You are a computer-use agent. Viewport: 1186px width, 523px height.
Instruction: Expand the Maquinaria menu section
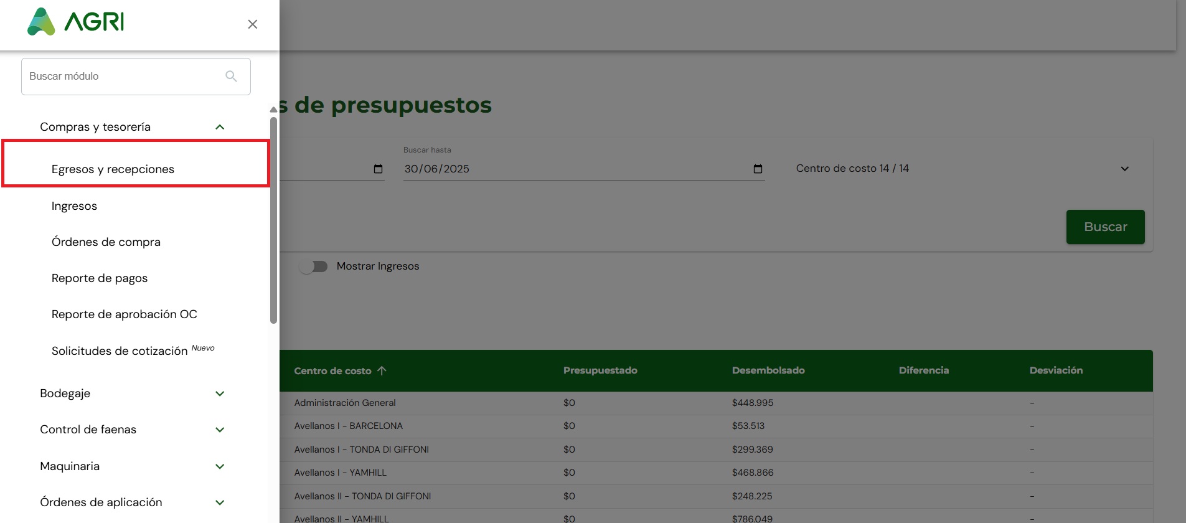click(220, 466)
